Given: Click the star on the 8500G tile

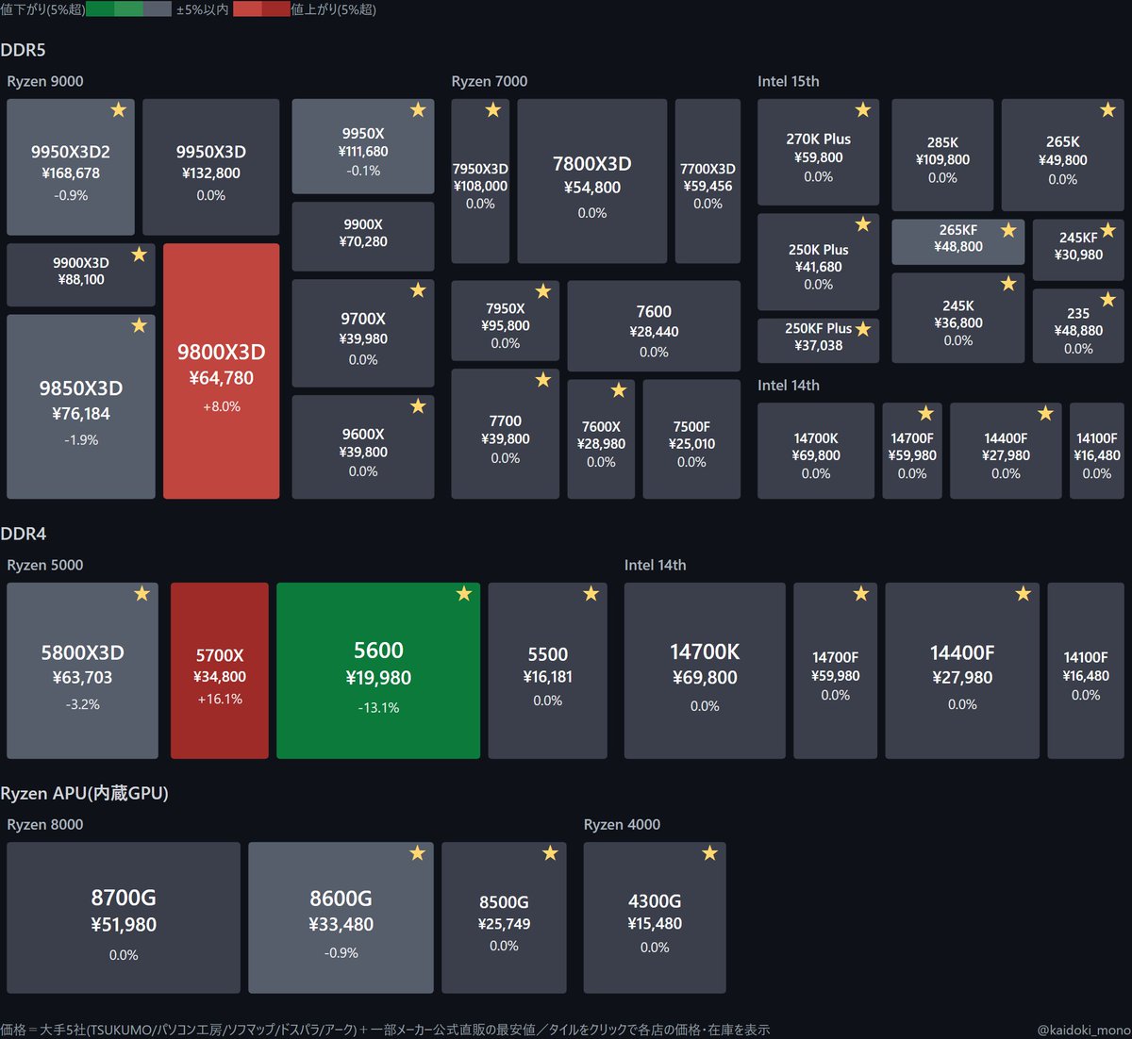Looking at the screenshot, I should pos(550,853).
